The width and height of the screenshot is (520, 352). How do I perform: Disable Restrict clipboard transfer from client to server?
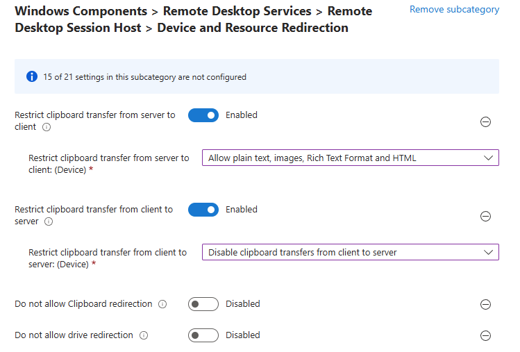203,210
